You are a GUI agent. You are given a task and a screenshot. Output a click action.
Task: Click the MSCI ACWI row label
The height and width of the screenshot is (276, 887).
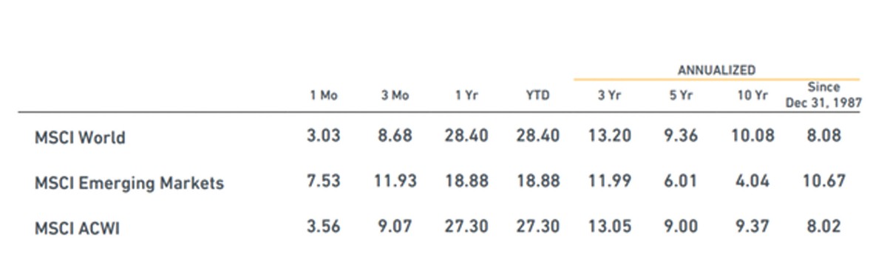(x=77, y=228)
